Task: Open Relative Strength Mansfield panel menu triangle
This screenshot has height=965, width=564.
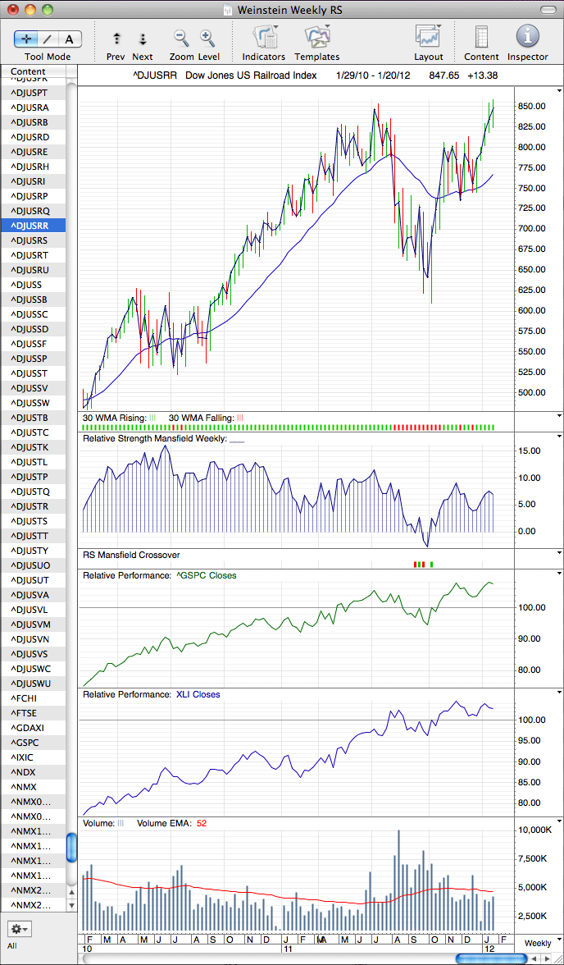Action: point(559,436)
